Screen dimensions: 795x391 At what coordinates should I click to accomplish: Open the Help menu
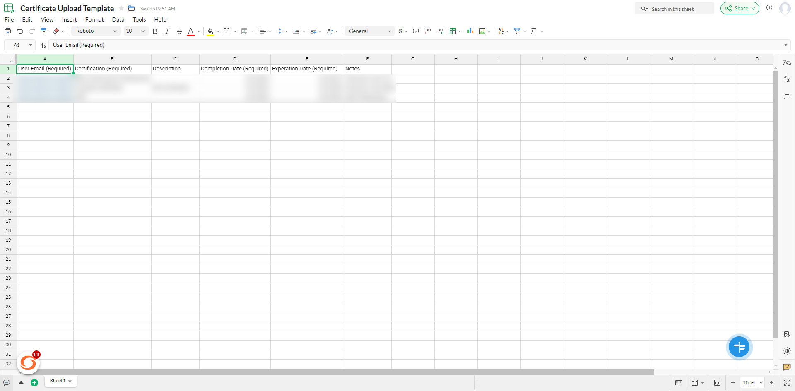tap(160, 19)
